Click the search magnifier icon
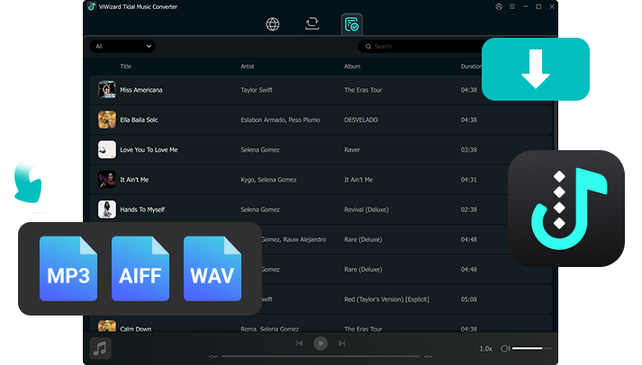 (368, 46)
